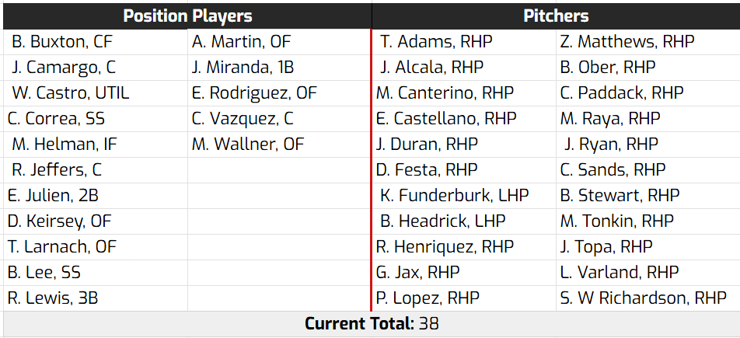Select T. Adams, RHP cell

pyautogui.click(x=436, y=41)
